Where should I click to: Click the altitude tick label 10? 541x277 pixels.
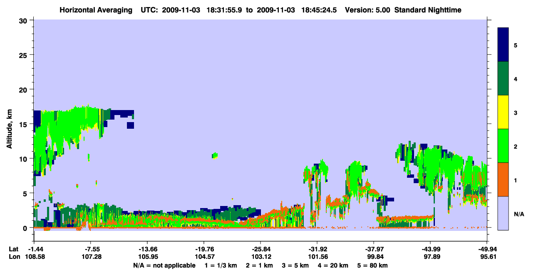[24, 159]
